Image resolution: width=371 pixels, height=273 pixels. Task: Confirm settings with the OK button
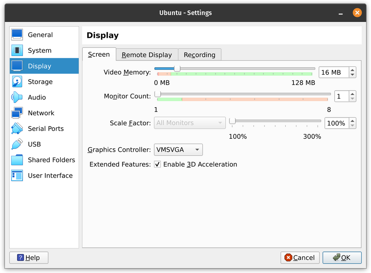[x=342, y=257]
